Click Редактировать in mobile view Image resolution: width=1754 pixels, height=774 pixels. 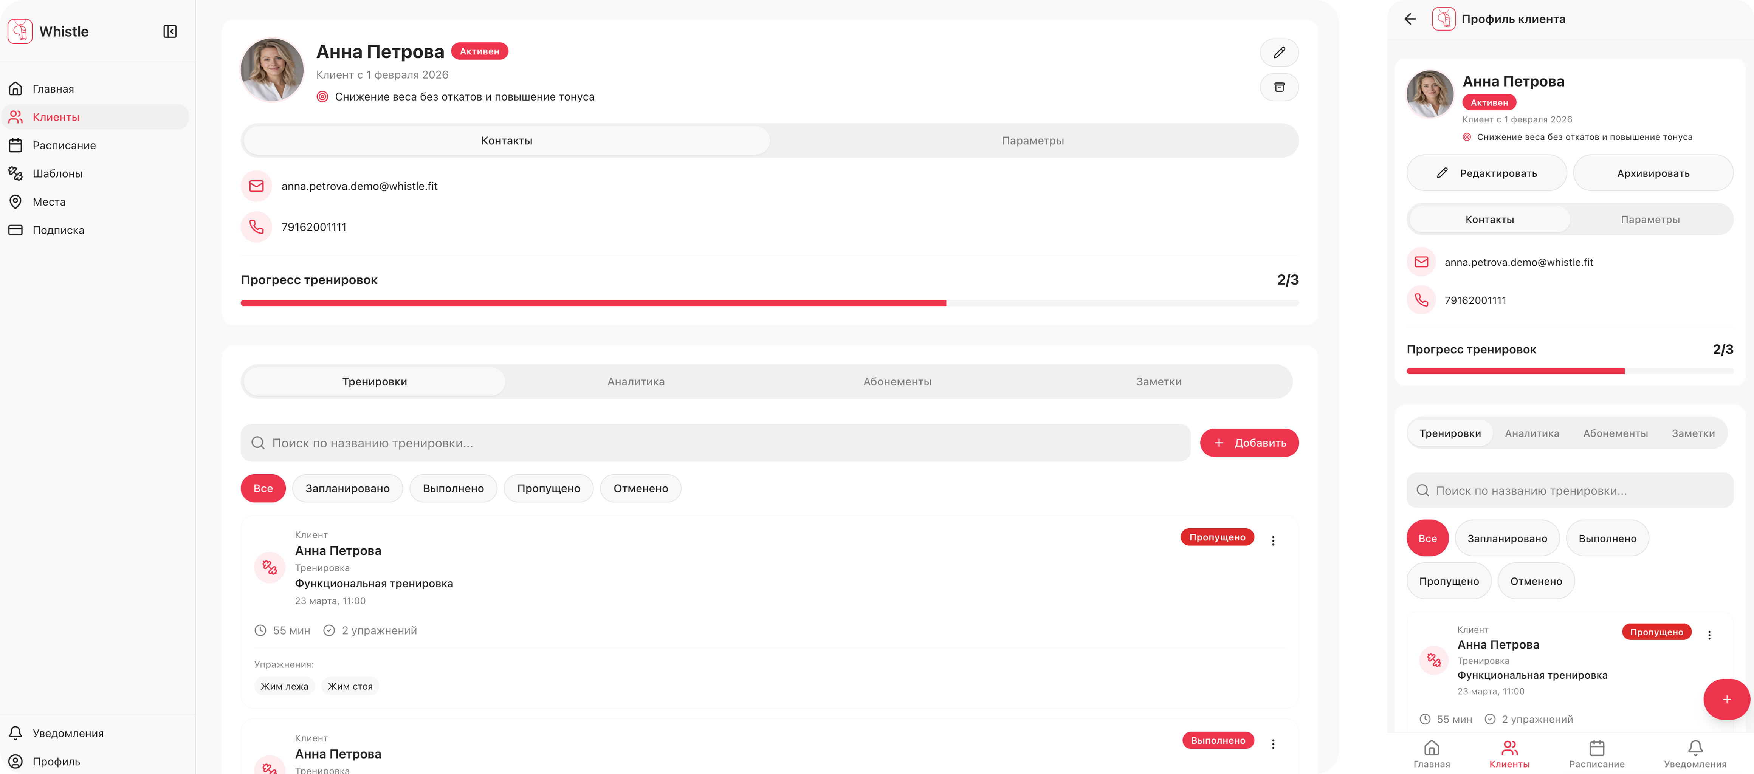click(1486, 173)
